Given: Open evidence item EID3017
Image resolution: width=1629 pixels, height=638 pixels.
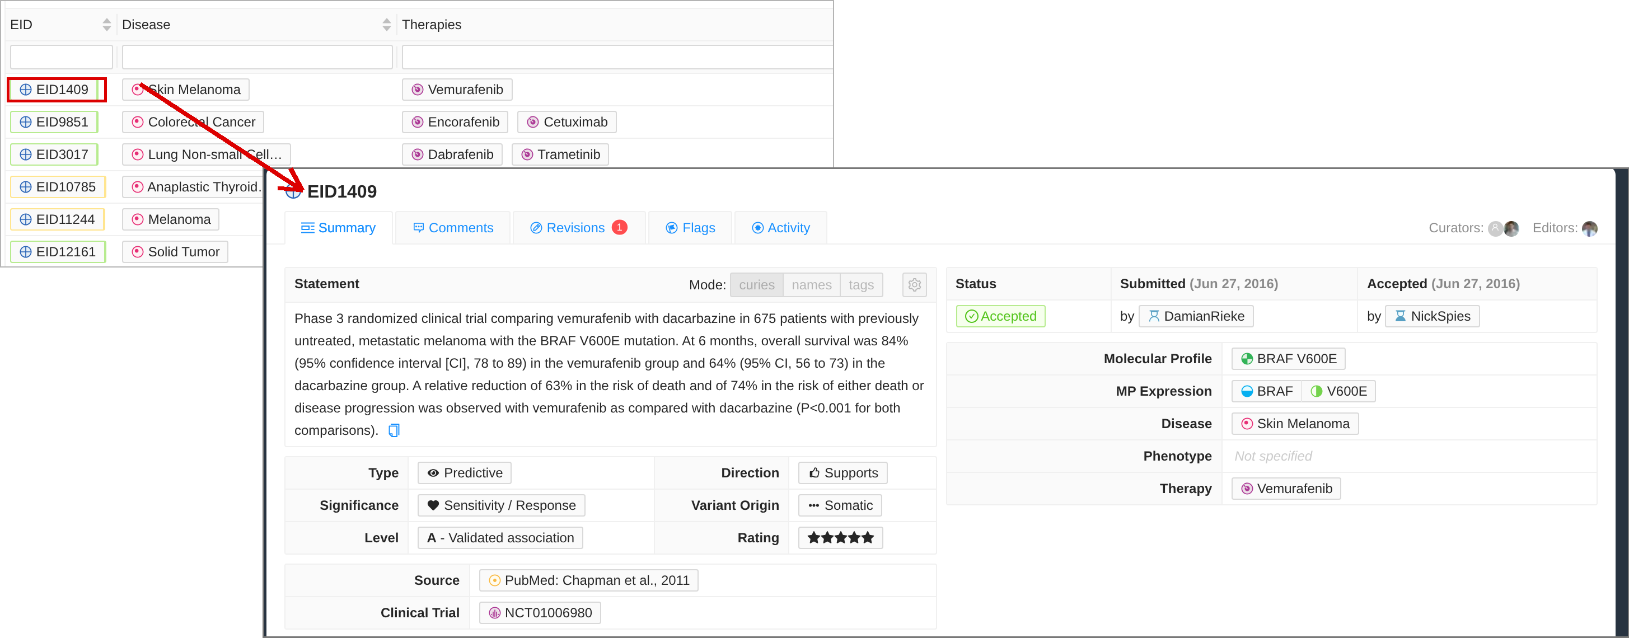Looking at the screenshot, I should (54, 154).
